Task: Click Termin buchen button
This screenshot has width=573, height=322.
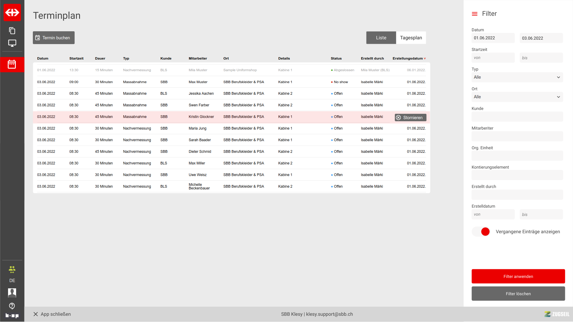Action: (x=54, y=38)
